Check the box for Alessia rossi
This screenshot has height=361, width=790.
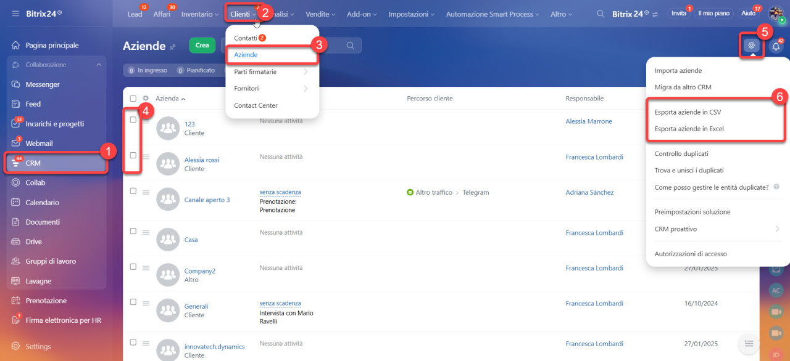[x=133, y=156]
